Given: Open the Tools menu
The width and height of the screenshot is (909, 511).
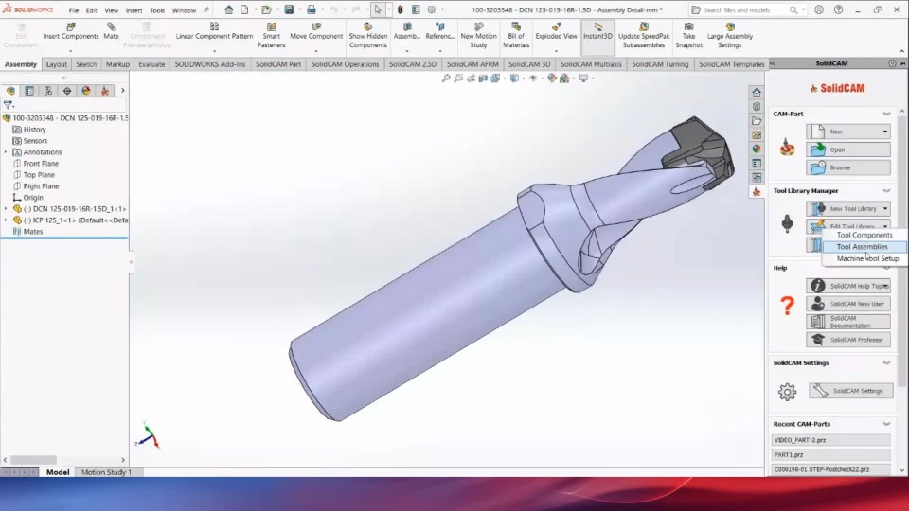Looking at the screenshot, I should (x=157, y=10).
